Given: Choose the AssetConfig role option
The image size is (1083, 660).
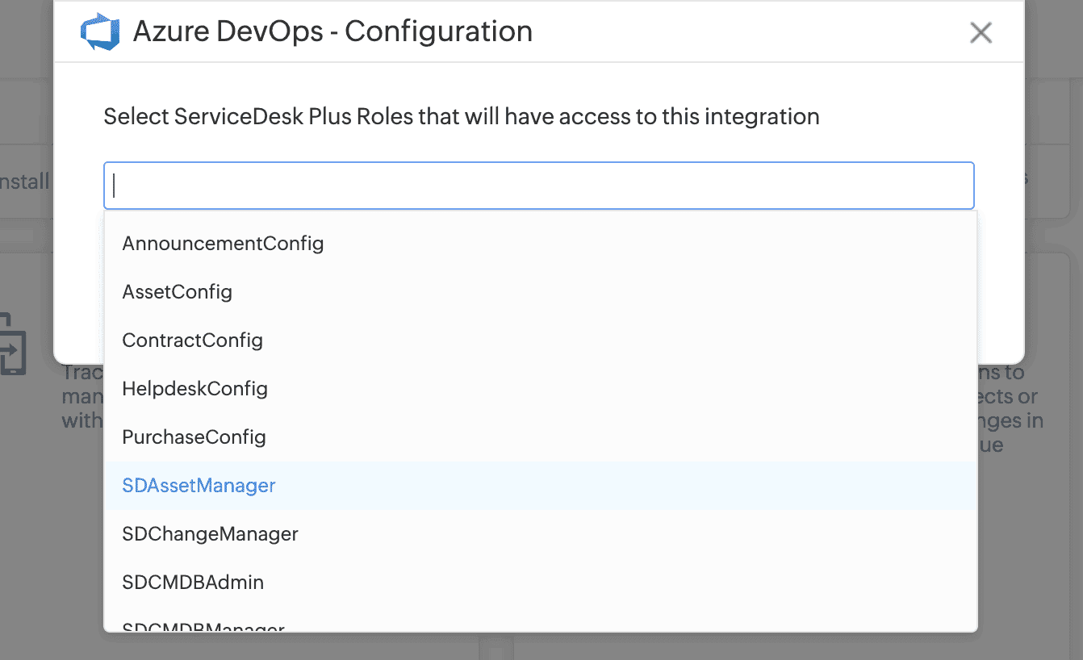Looking at the screenshot, I should coord(177,291).
